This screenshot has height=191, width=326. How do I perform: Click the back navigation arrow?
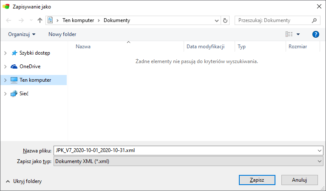[9, 20]
